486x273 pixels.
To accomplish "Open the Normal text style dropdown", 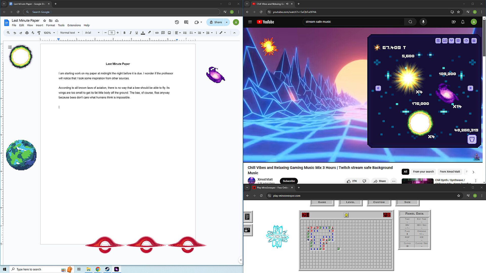I will [70, 33].
